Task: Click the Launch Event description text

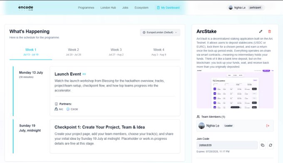Action: (x=109, y=86)
